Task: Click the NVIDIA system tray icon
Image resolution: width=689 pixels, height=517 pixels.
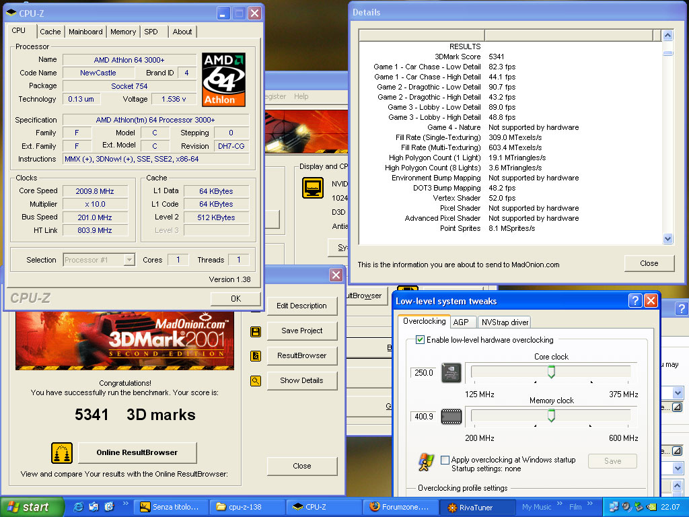Action: click(x=651, y=507)
